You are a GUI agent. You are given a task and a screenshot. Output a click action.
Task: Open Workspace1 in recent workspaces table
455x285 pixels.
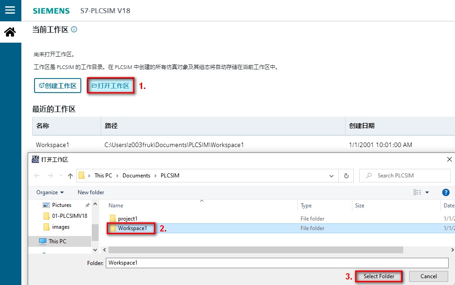[53, 145]
